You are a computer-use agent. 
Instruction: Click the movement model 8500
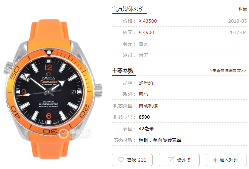coord(144,117)
